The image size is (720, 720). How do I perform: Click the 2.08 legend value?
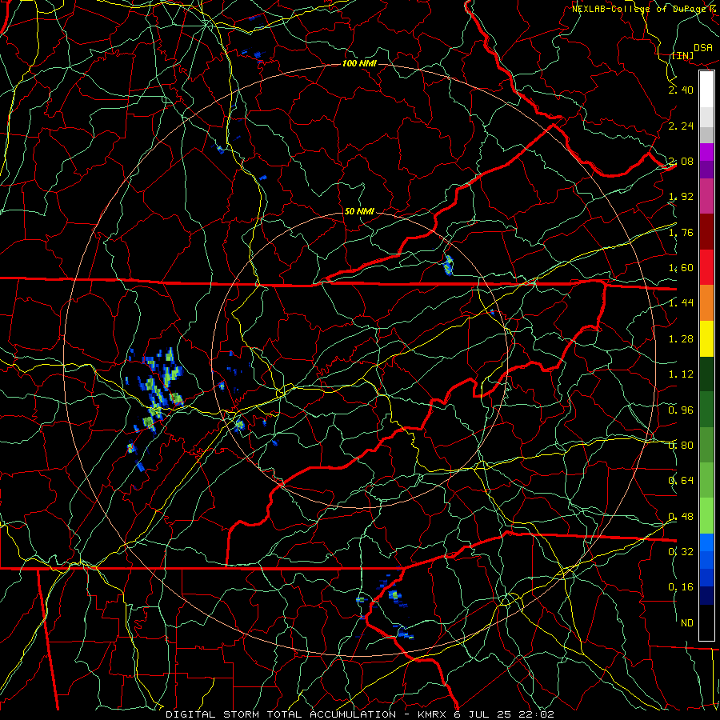681,161
